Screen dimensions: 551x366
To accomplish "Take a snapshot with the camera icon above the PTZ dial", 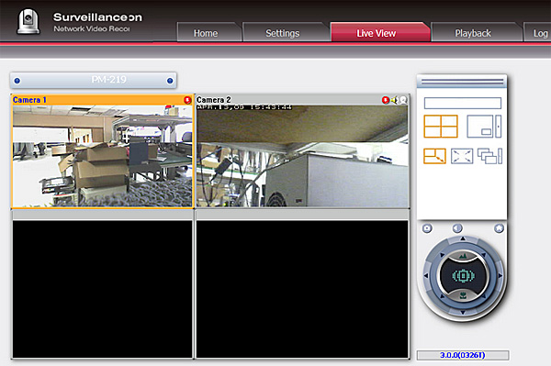I will (x=427, y=228).
